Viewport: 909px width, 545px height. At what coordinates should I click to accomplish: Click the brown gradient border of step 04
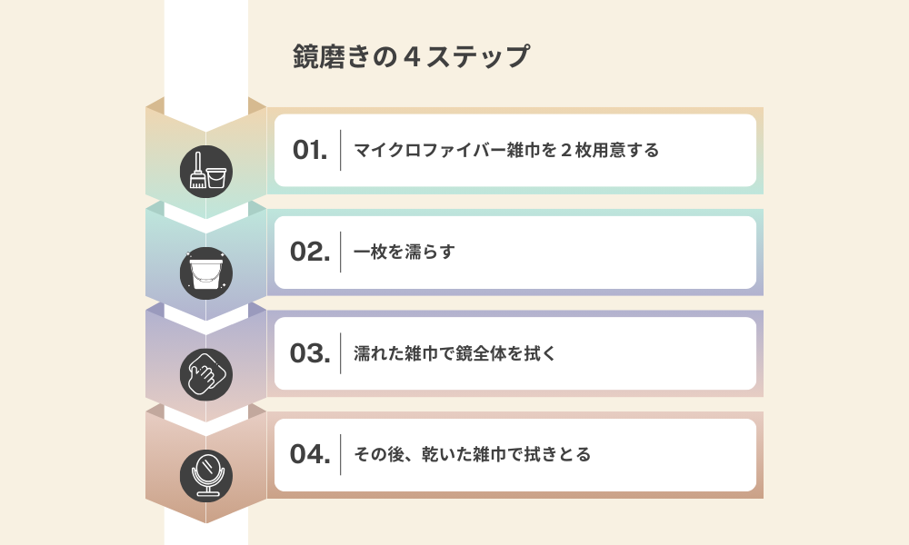coord(514,495)
